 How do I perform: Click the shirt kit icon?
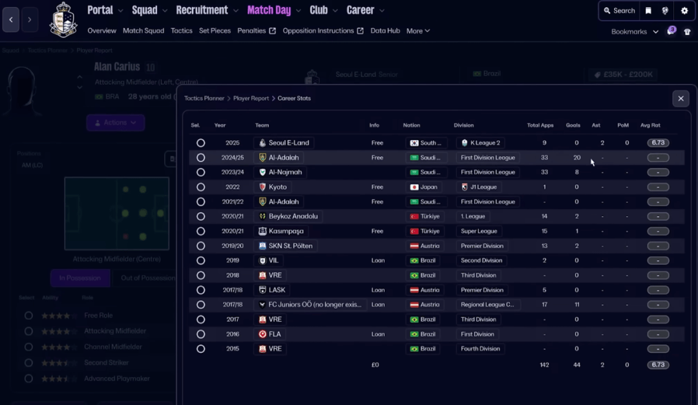tap(688, 32)
